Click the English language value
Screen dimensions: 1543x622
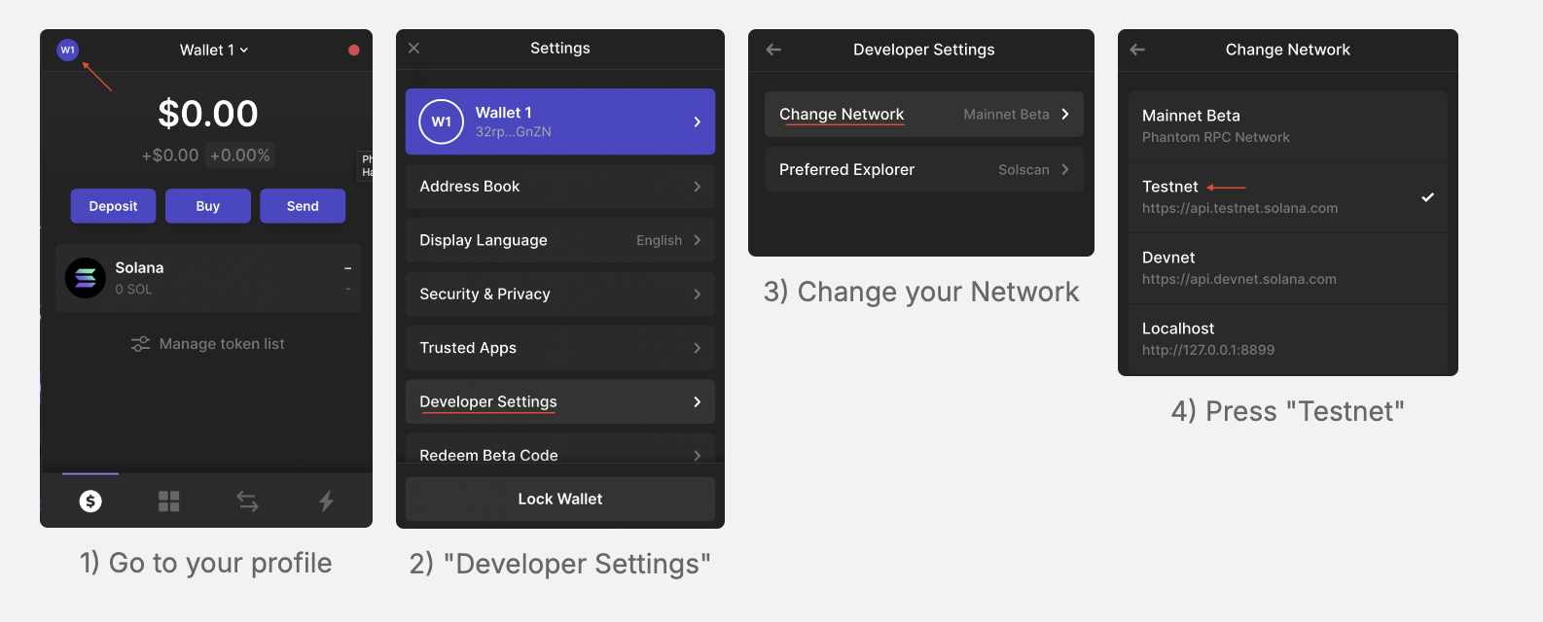click(x=659, y=240)
